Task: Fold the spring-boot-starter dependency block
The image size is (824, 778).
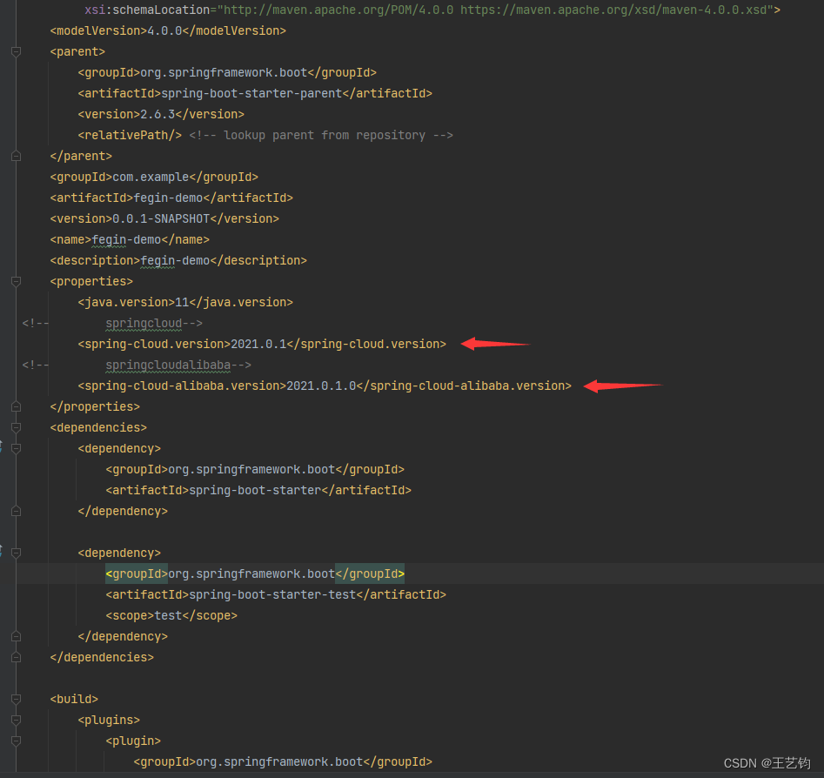Action: (15, 448)
